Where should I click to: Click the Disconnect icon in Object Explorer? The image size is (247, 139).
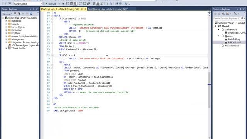click(19, 14)
